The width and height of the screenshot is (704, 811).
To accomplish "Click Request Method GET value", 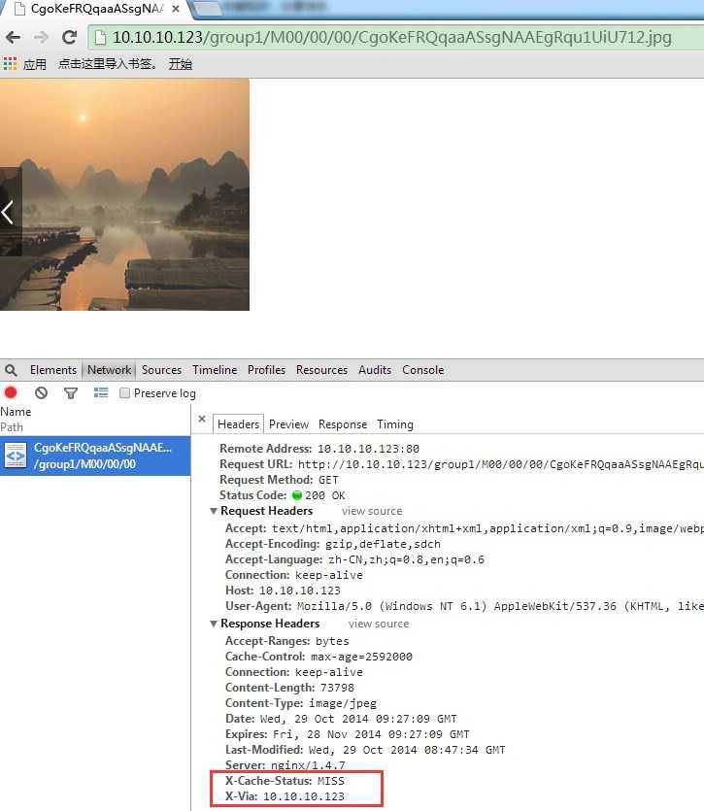I will pyautogui.click(x=328, y=480).
